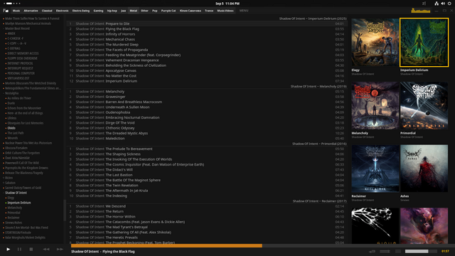Click now-playing title Shadow Of Intent - Flying the Black Flag
The width and height of the screenshot is (455, 256).
(x=103, y=252)
